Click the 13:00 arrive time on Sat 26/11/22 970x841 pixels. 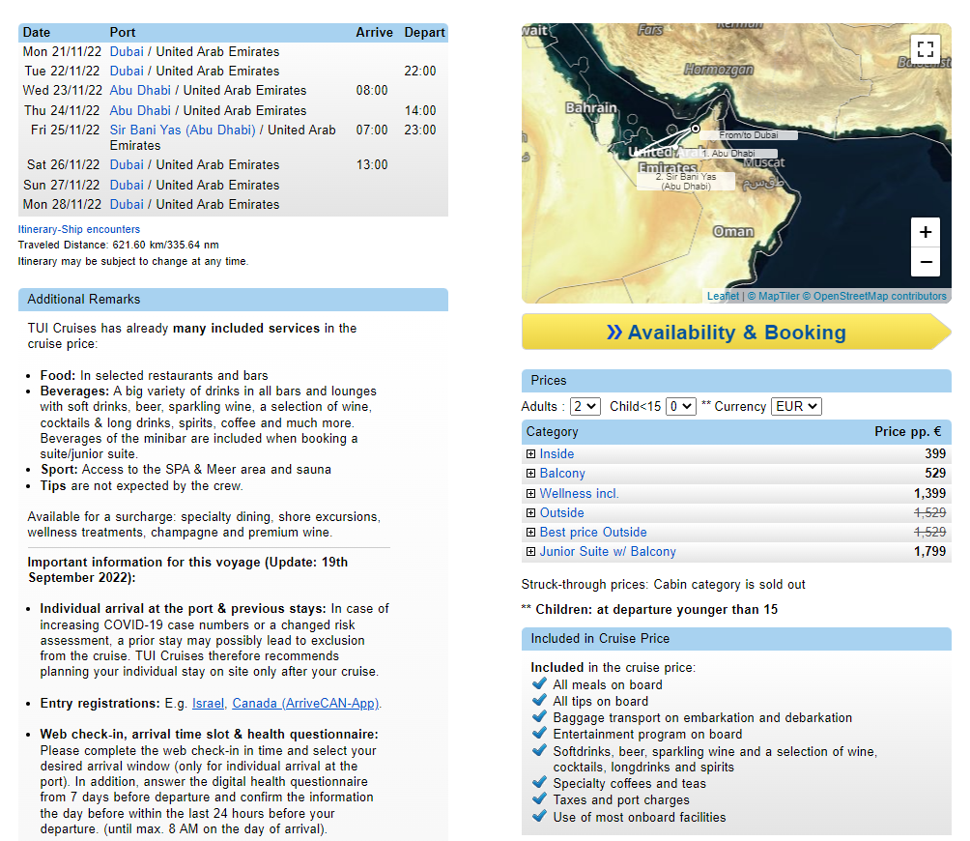pos(372,165)
